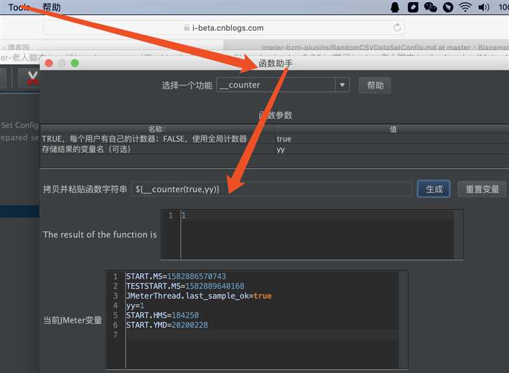The width and height of the screenshot is (509, 373).
Task: Select the Set Config tree item behind dialog
Action: pos(19,125)
